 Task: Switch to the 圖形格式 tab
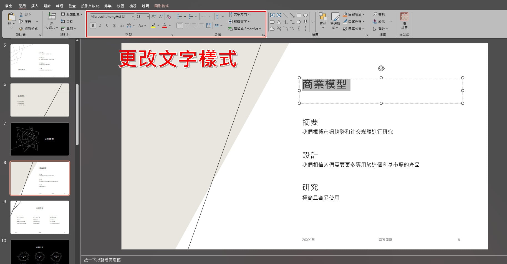(162, 6)
